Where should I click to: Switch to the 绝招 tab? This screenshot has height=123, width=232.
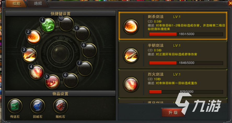(38, 4)
